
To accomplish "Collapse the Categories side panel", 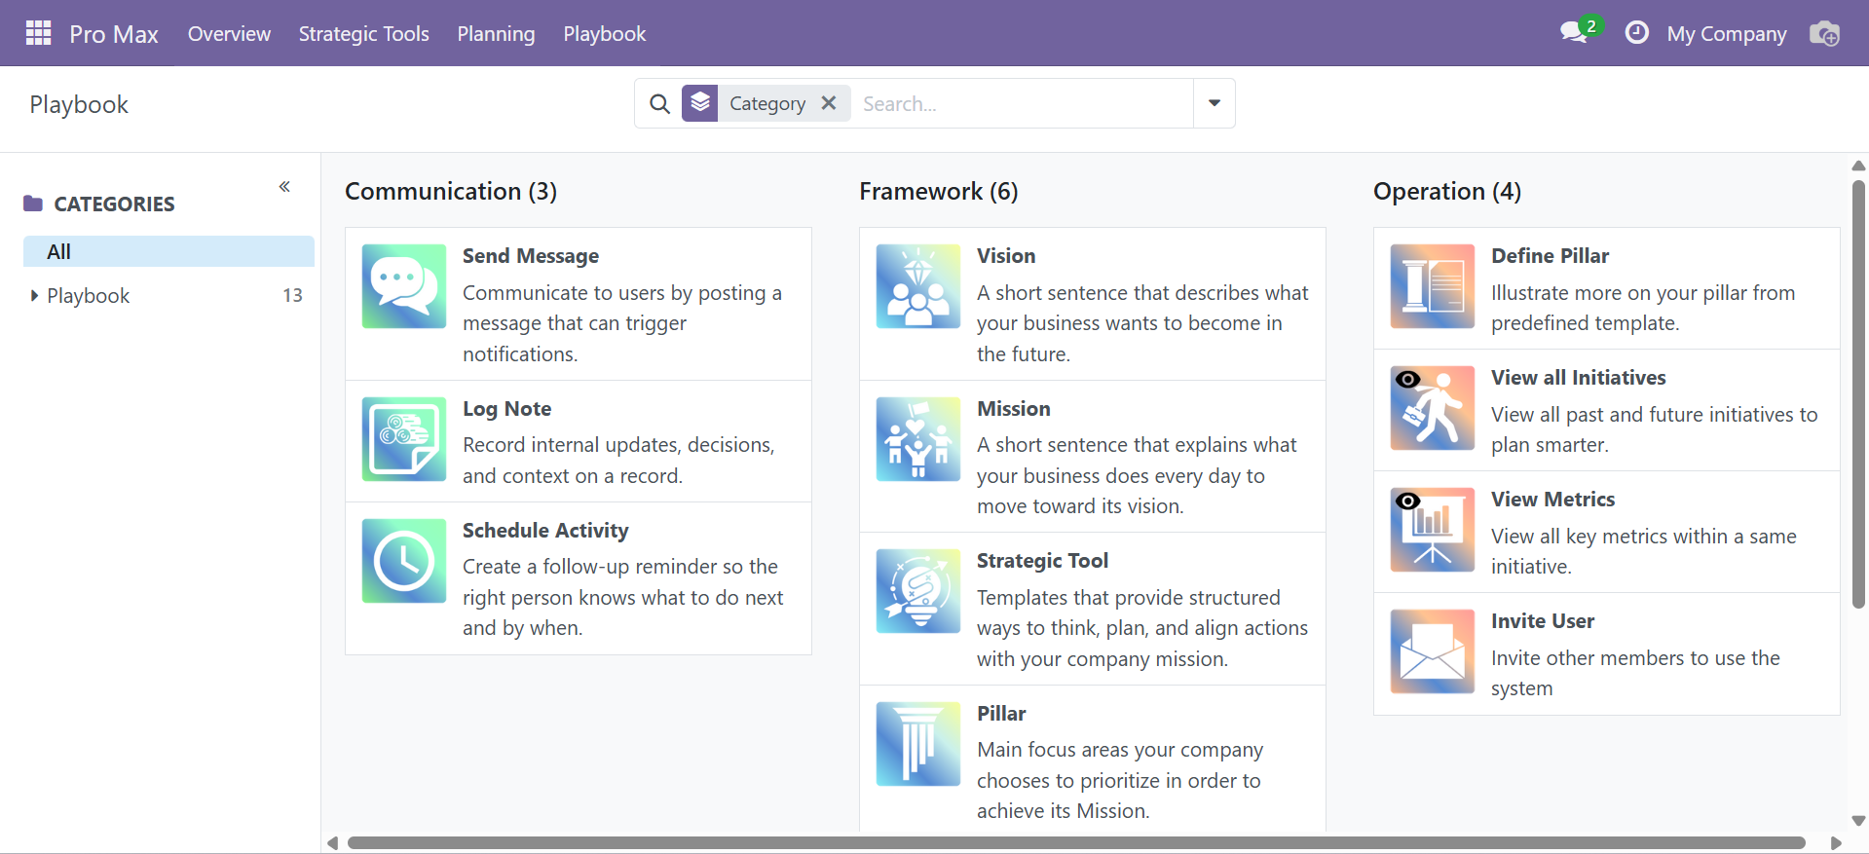I will 284,187.
